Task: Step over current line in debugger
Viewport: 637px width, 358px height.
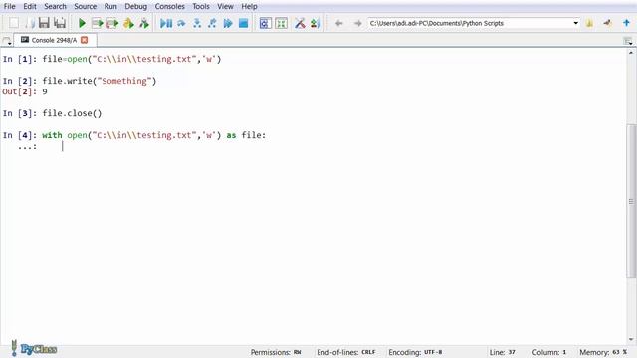Action: tap(181, 23)
